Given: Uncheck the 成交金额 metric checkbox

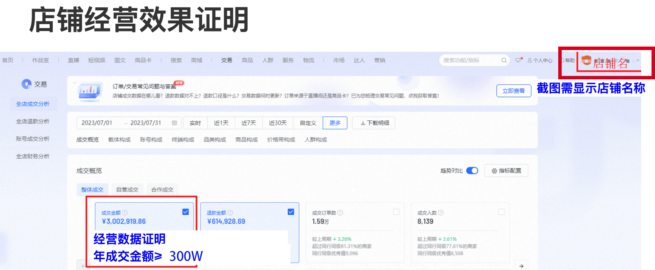Looking at the screenshot, I should click(185, 212).
